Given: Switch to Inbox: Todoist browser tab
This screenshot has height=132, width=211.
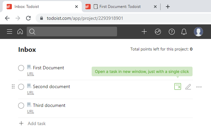Looking at the screenshot, I should pyautogui.click(x=42, y=7).
